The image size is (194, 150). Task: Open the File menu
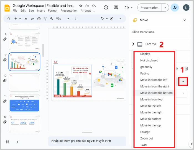coord(15,10)
